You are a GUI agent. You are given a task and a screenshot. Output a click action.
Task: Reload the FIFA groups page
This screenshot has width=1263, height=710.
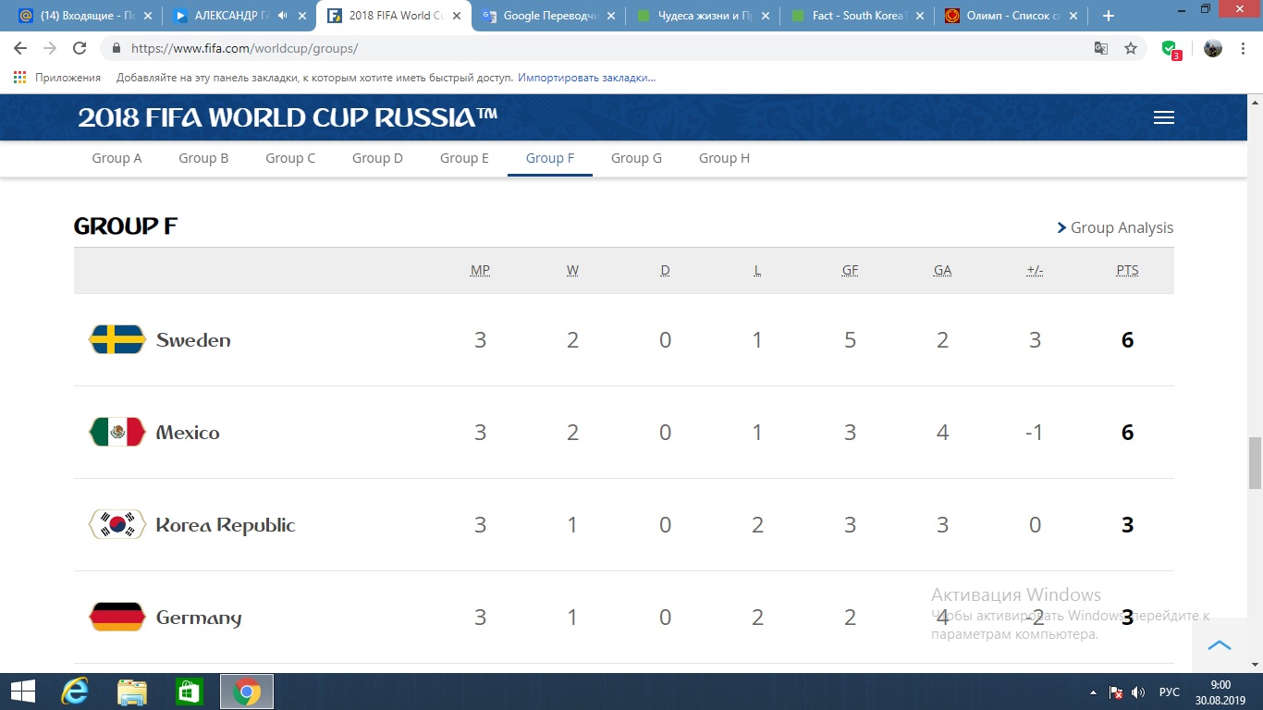[x=80, y=48]
